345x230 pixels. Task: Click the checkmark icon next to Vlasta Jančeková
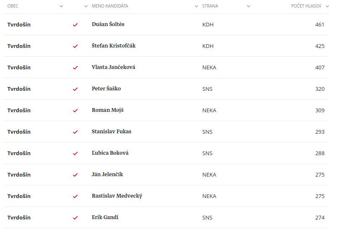[x=76, y=68]
